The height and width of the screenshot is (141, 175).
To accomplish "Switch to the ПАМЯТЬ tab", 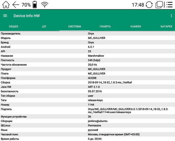I will 105,26.
